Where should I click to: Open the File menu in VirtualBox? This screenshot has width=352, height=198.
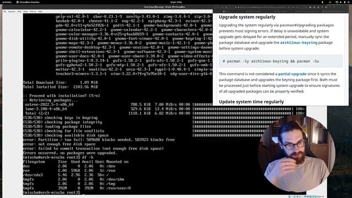click(5, 12)
